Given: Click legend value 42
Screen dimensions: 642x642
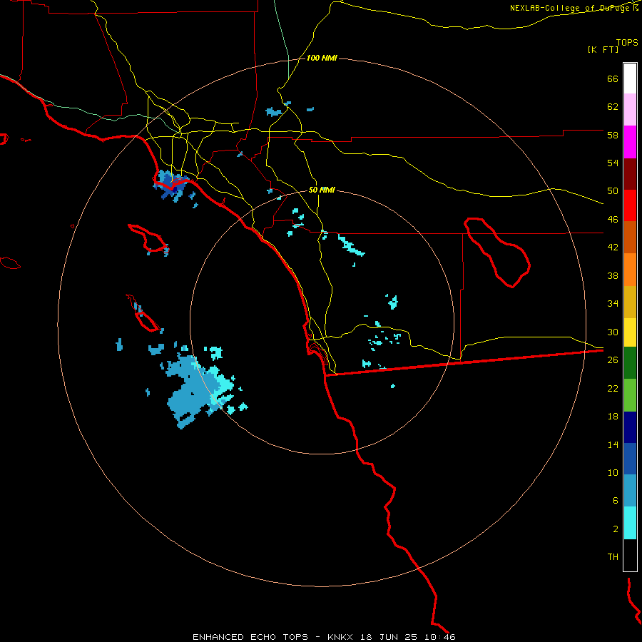Looking at the screenshot, I should (613, 247).
